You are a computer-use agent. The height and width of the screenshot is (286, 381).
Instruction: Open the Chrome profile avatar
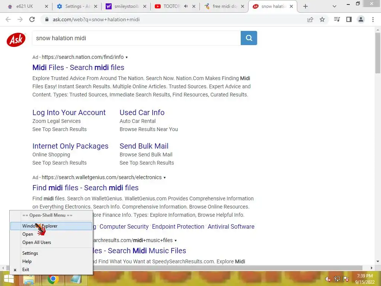(361, 19)
